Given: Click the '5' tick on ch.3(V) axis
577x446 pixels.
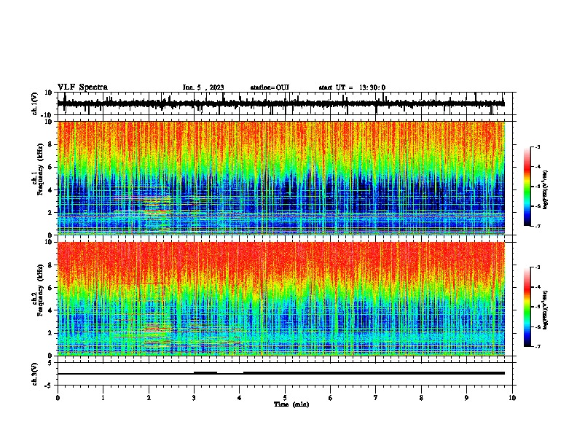Looking at the screenshot, I should (51, 363).
